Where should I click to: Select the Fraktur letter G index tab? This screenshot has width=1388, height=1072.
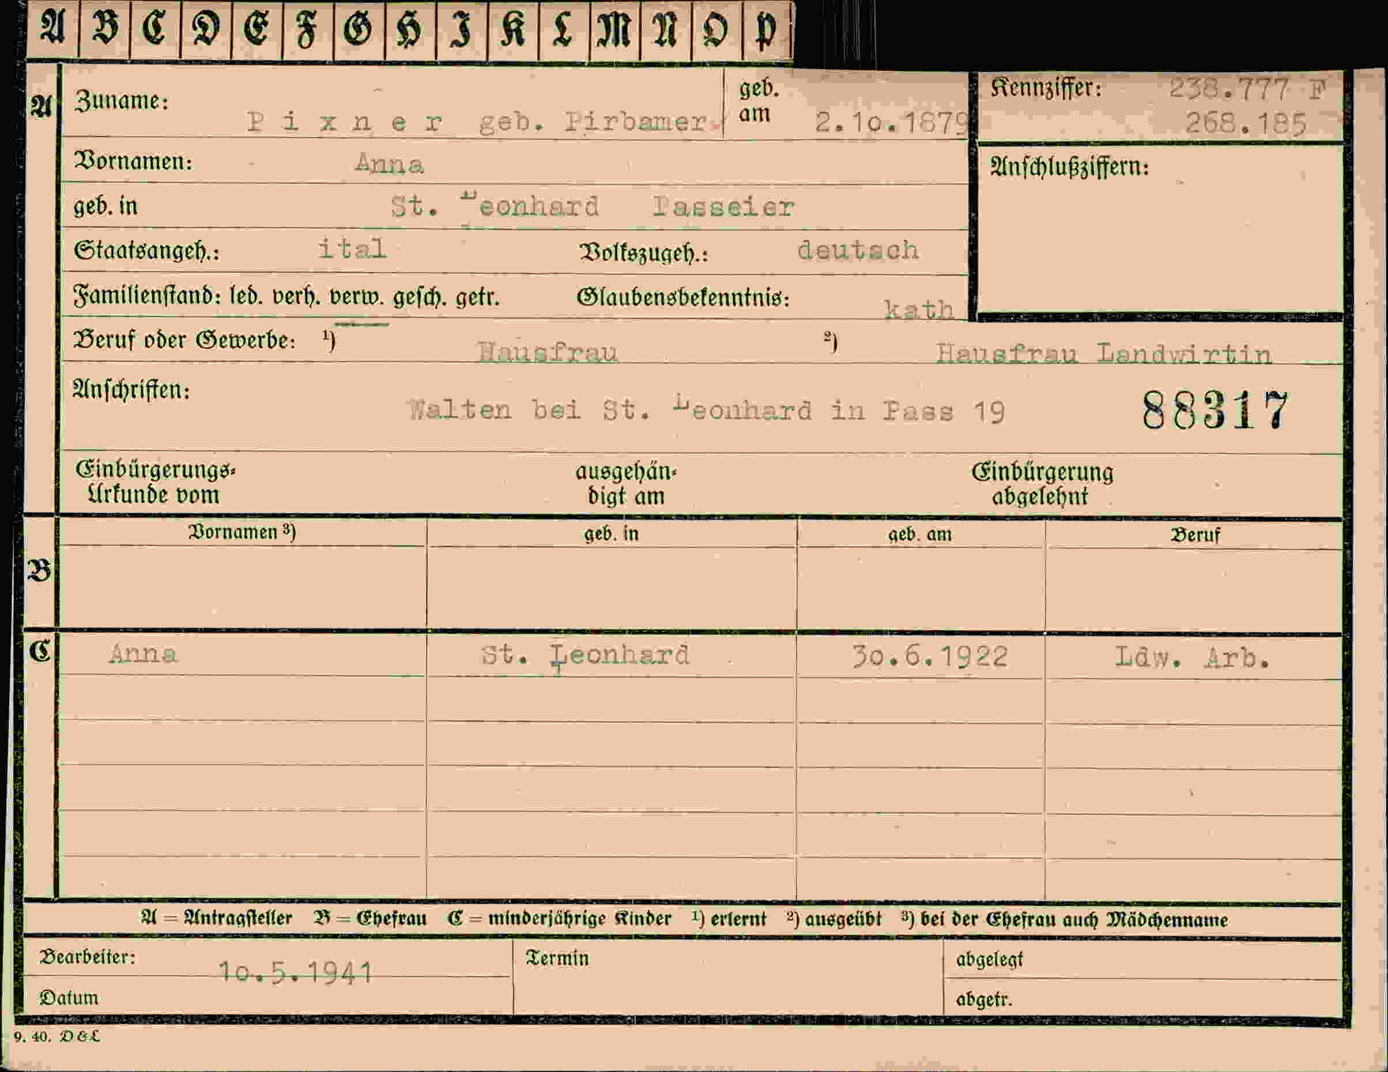click(x=359, y=30)
